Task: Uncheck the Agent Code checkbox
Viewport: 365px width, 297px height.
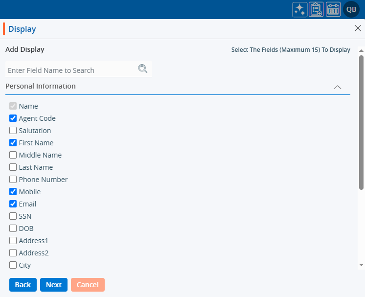Action: 13,118
